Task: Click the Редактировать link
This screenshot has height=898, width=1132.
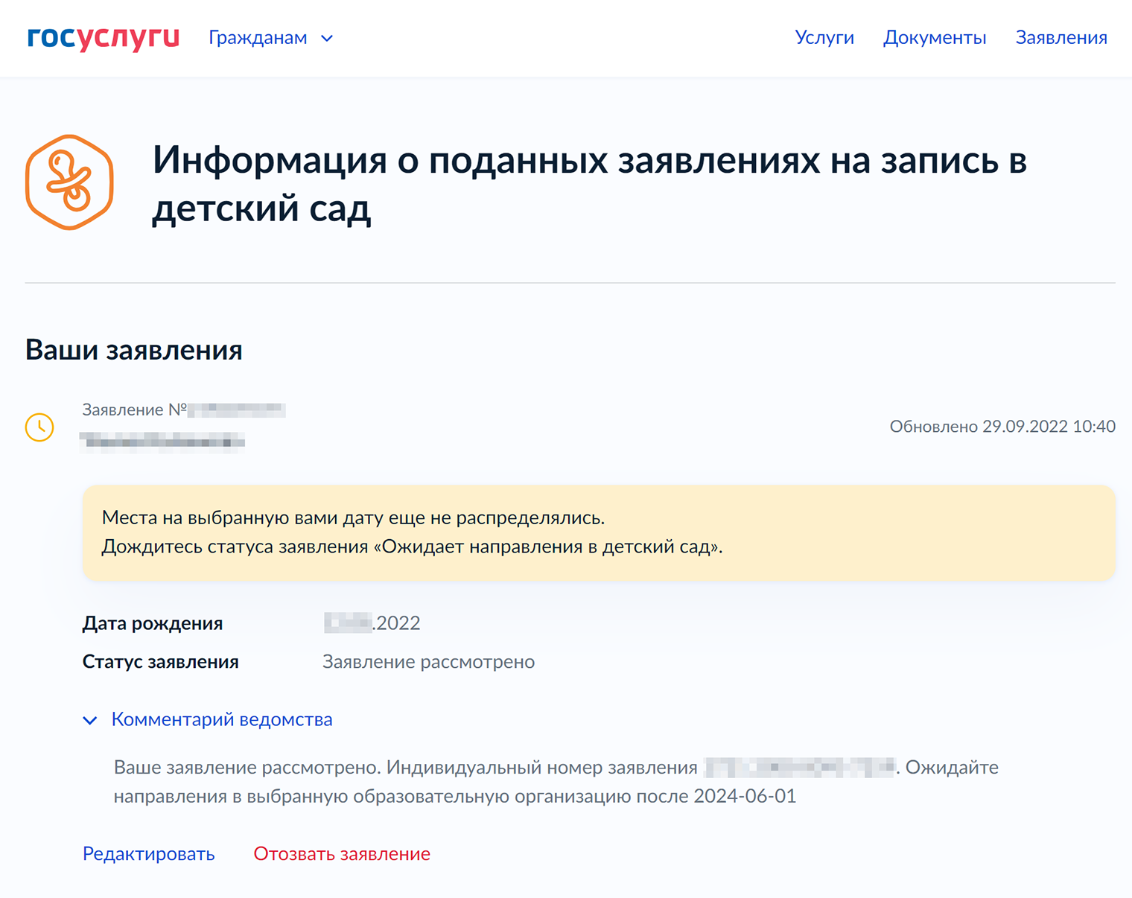Action: [x=149, y=853]
